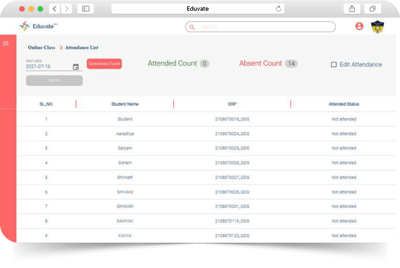This screenshot has height=268, width=400.
Task: Click the SL_NO. column header
Action: coord(46,104)
